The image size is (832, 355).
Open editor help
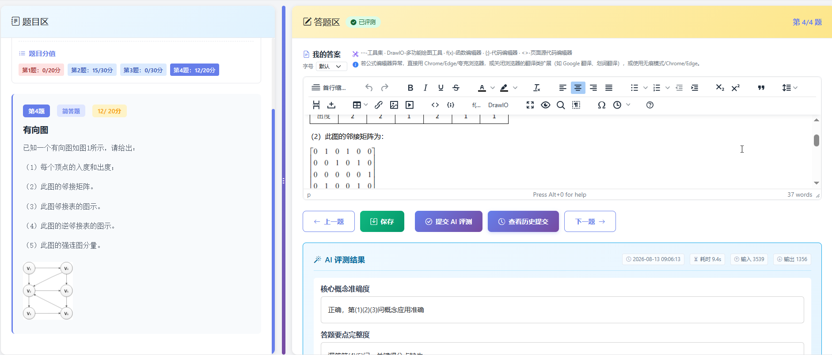[x=650, y=105]
